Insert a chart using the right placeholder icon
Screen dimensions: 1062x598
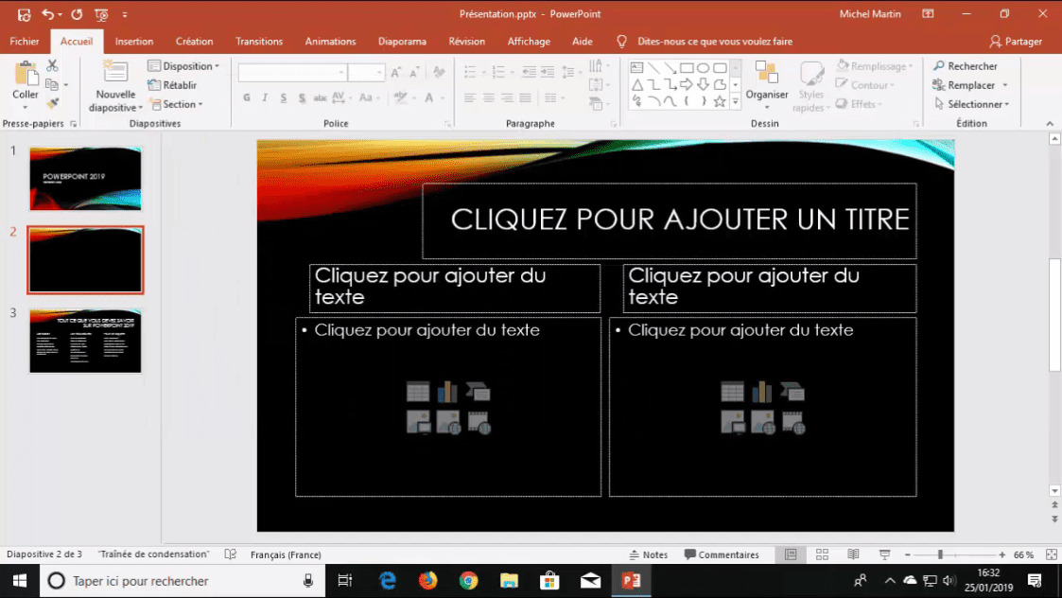762,392
